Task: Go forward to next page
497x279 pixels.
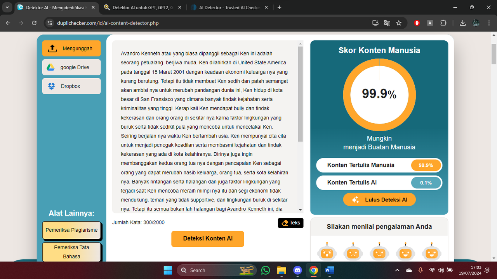Action: tap(21, 23)
